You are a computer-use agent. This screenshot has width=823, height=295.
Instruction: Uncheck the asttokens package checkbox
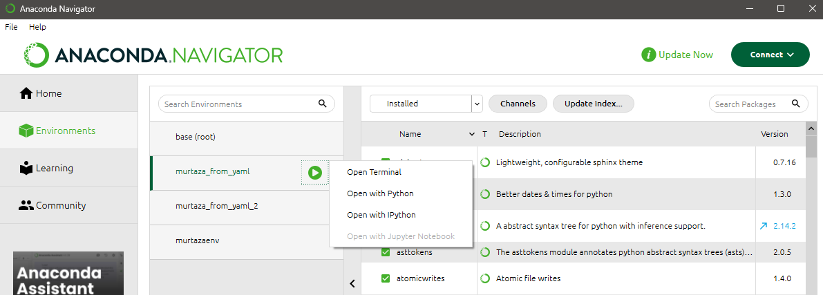click(x=386, y=252)
